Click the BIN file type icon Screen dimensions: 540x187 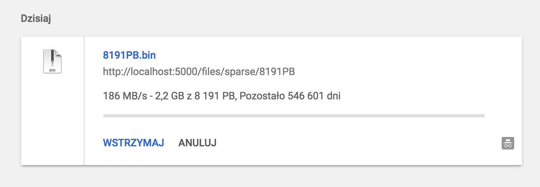click(52, 61)
